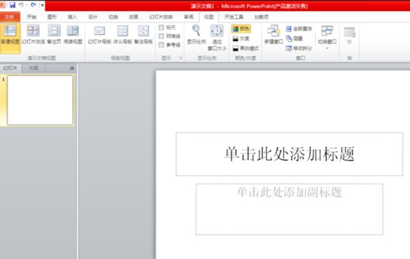The image size is (410, 259).
Task: Open Slide Sorter view (幻灯片浏览)
Action: [x=33, y=34]
